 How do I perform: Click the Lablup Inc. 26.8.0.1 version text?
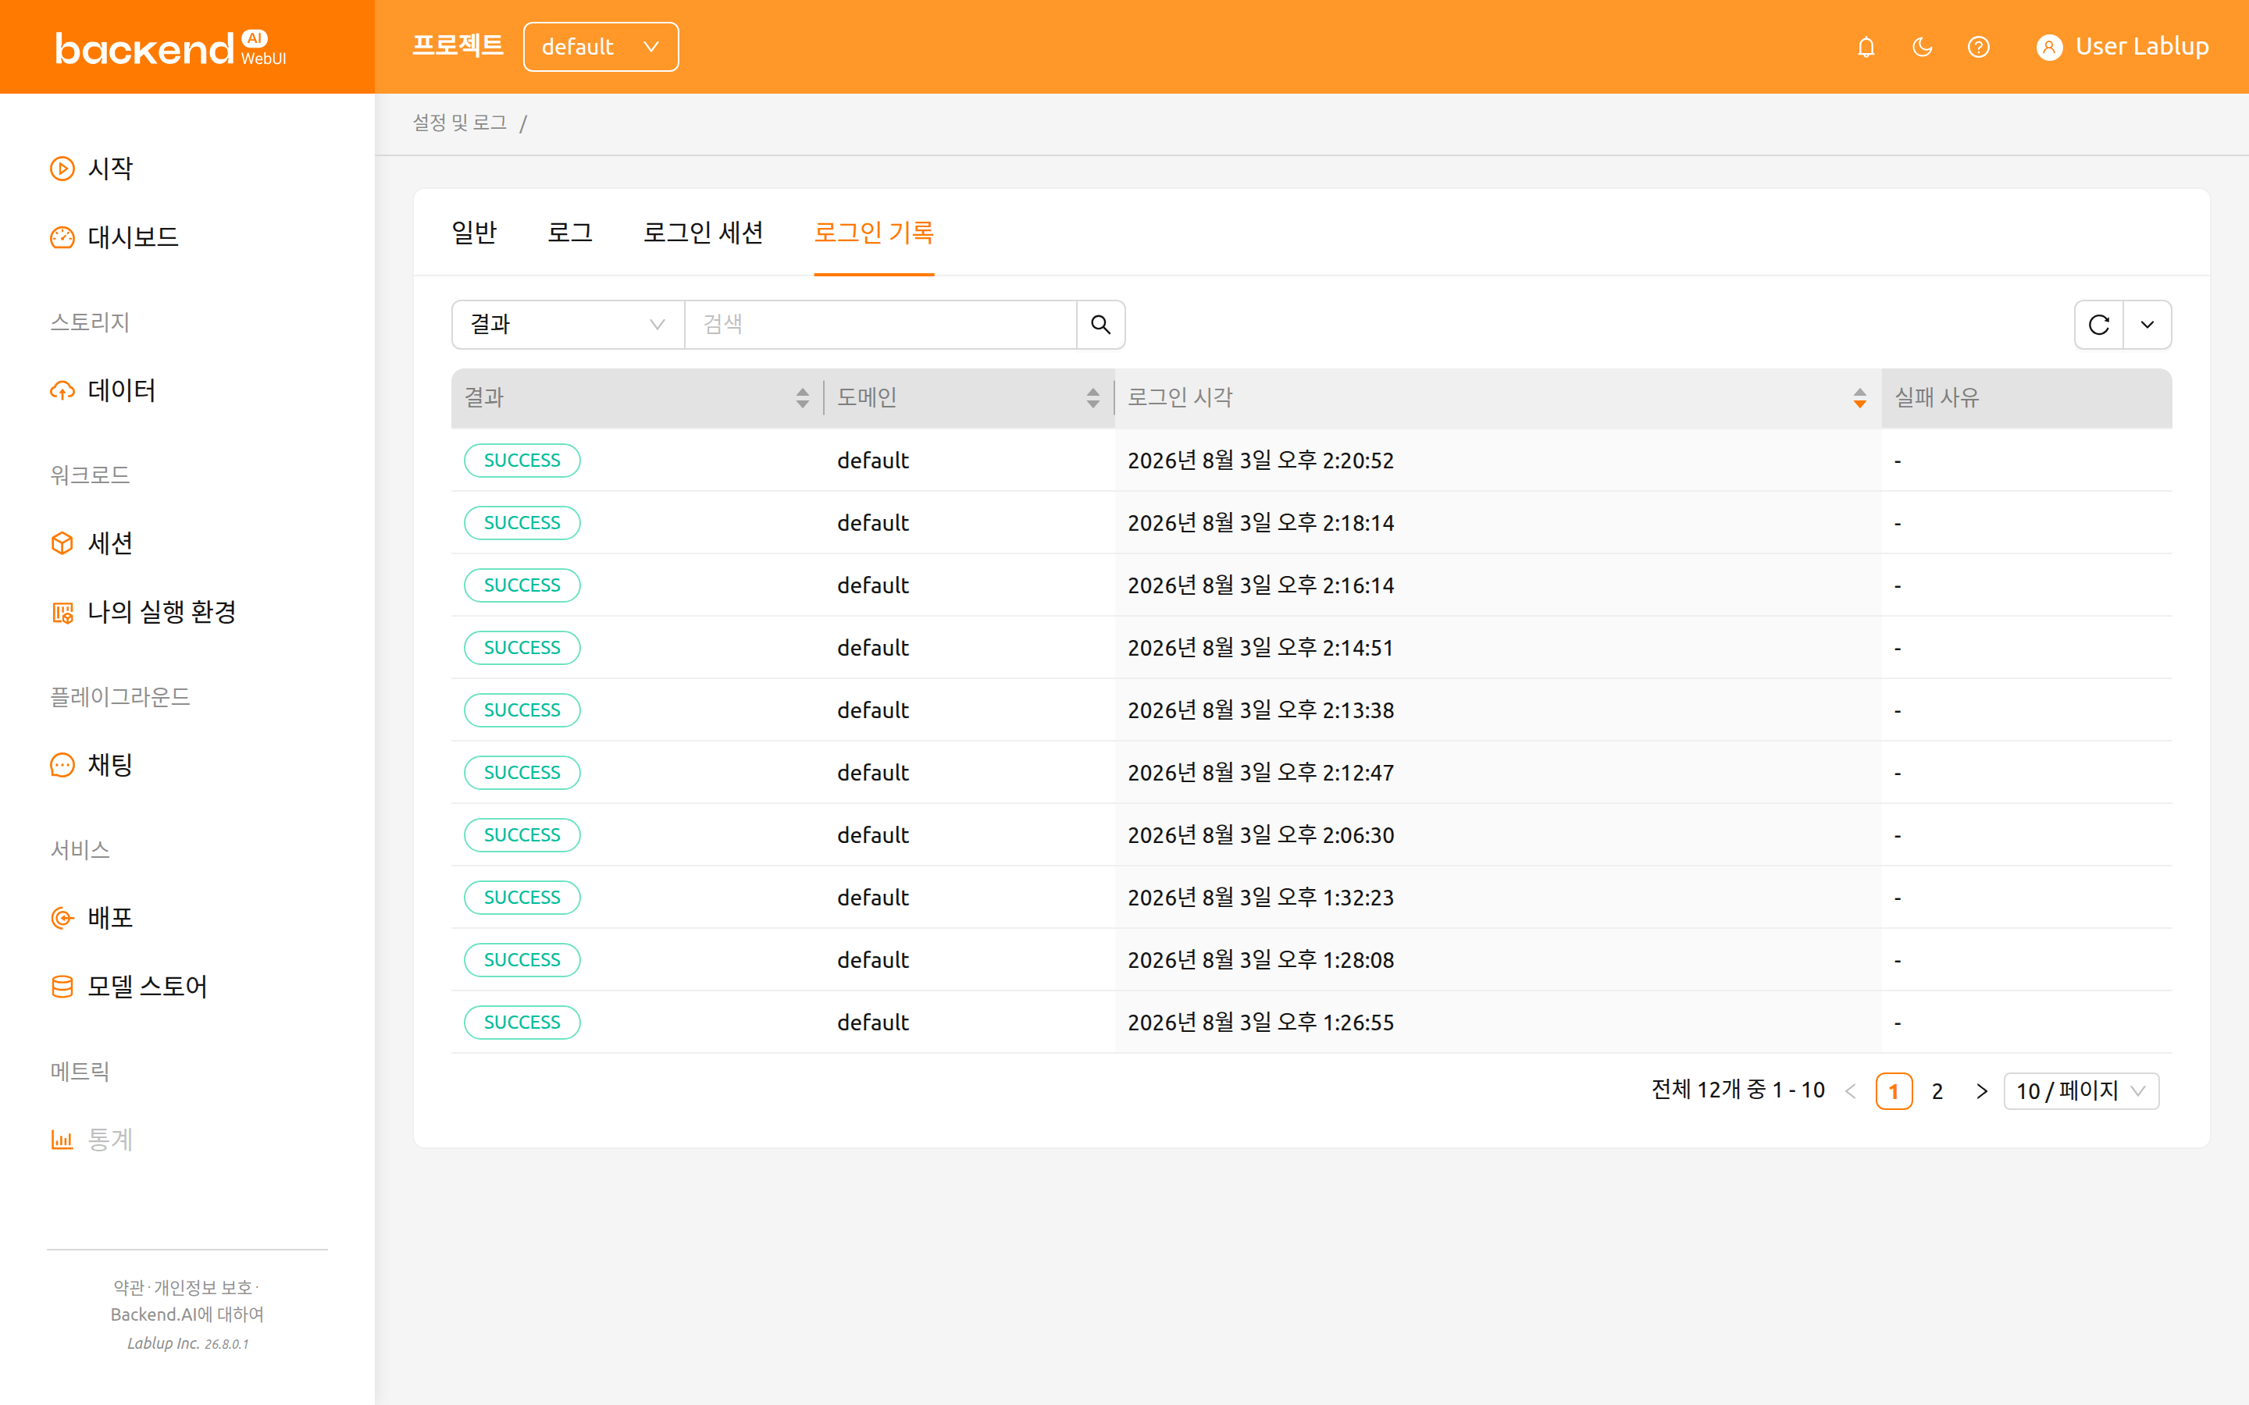pyautogui.click(x=187, y=1343)
